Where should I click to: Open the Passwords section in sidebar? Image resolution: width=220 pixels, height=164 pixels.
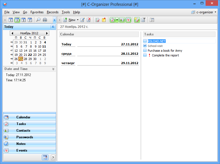(29, 137)
